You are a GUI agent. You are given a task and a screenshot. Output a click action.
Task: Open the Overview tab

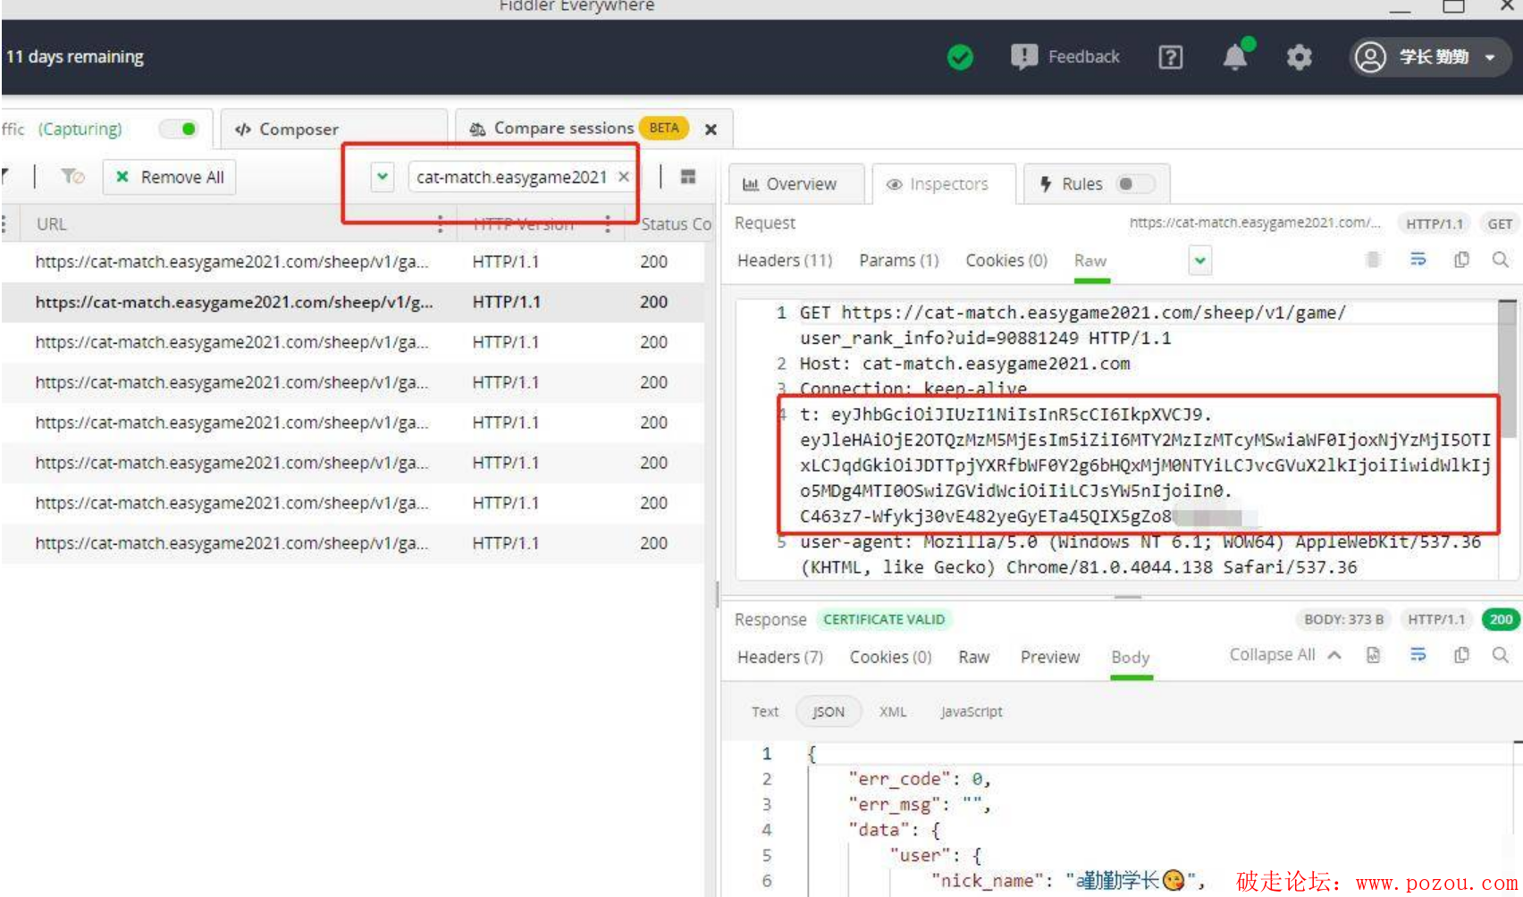tap(795, 184)
